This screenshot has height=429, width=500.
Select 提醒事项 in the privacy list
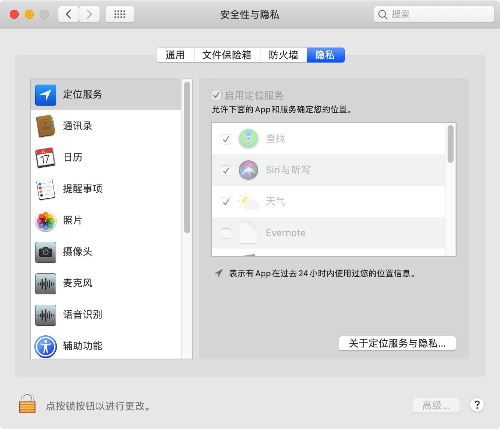(x=45, y=189)
